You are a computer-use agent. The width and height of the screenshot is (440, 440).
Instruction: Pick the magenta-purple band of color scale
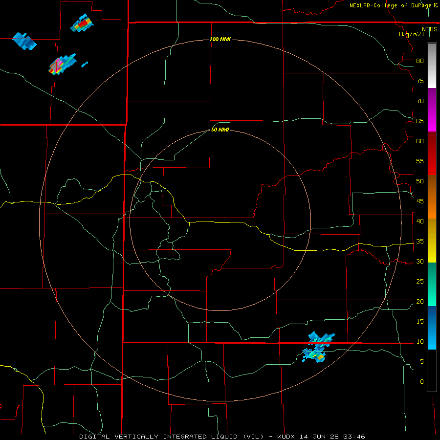tap(432, 110)
